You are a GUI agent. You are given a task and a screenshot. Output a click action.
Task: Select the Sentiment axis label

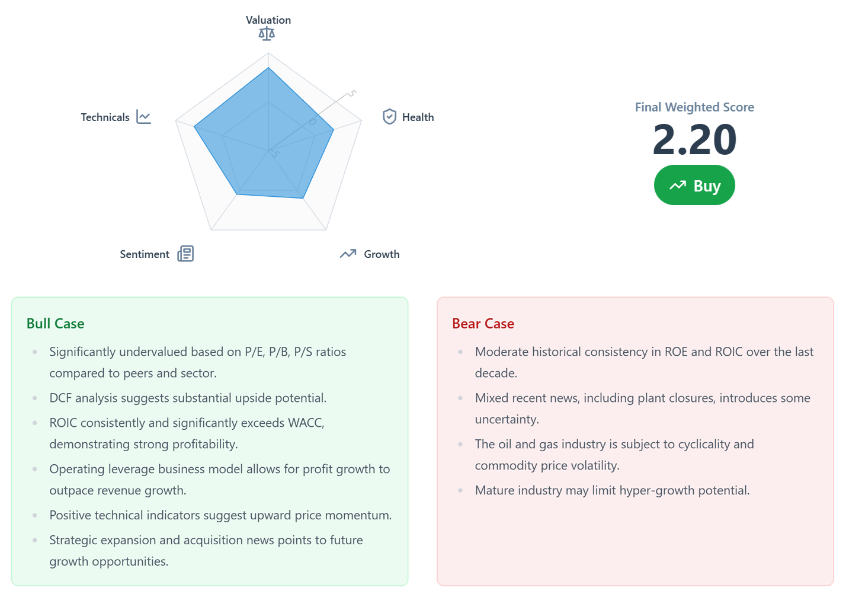(x=145, y=254)
